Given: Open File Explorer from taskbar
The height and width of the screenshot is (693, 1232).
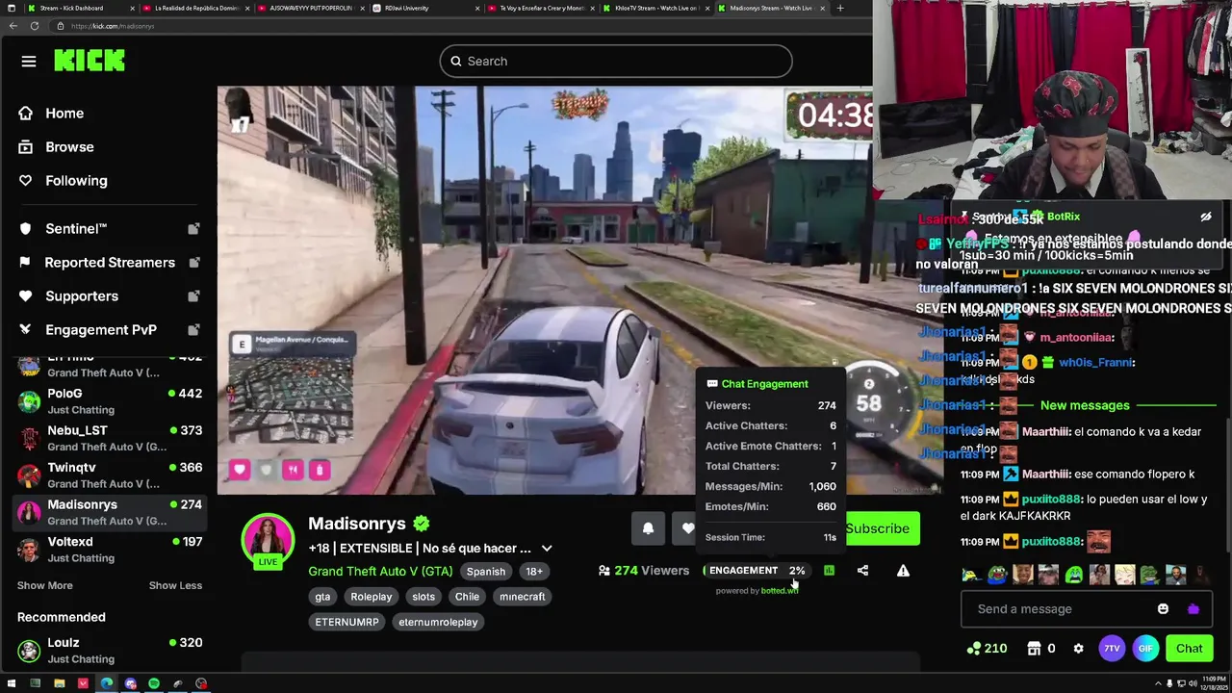Looking at the screenshot, I should 59,683.
